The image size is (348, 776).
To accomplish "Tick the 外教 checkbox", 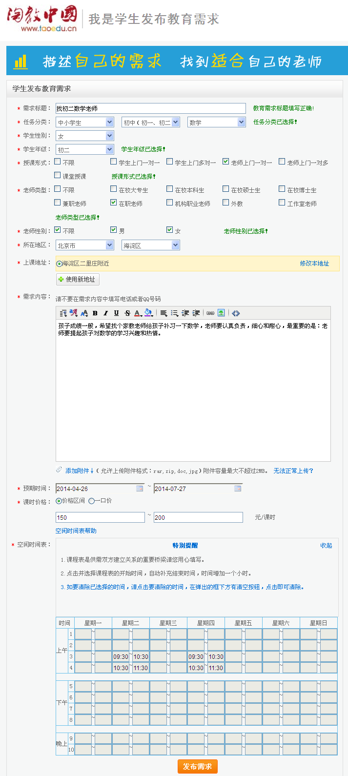I will [226, 203].
